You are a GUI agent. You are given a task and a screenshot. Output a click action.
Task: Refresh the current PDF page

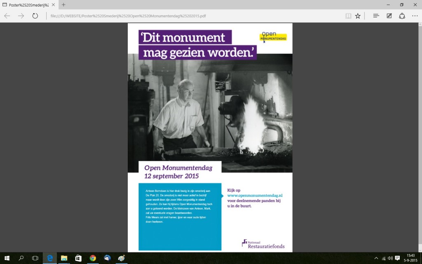35,16
